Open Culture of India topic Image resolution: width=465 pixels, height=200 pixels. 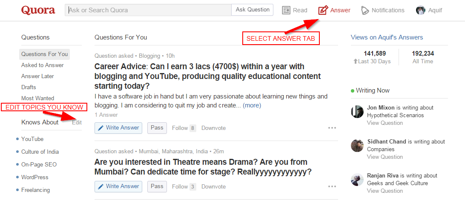(40, 152)
